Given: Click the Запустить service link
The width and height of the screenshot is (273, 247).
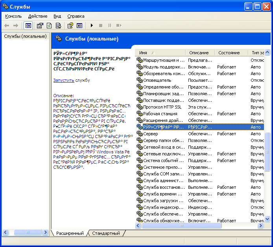Looking at the screenshot, I should click(64, 80).
